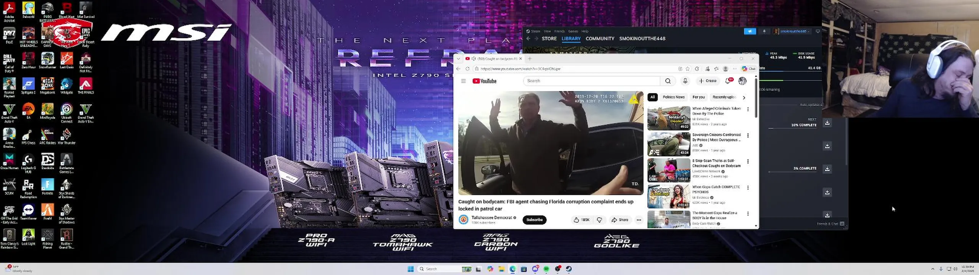The image size is (979, 275).
Task: Open Steam notifications bell
Action: (x=764, y=31)
